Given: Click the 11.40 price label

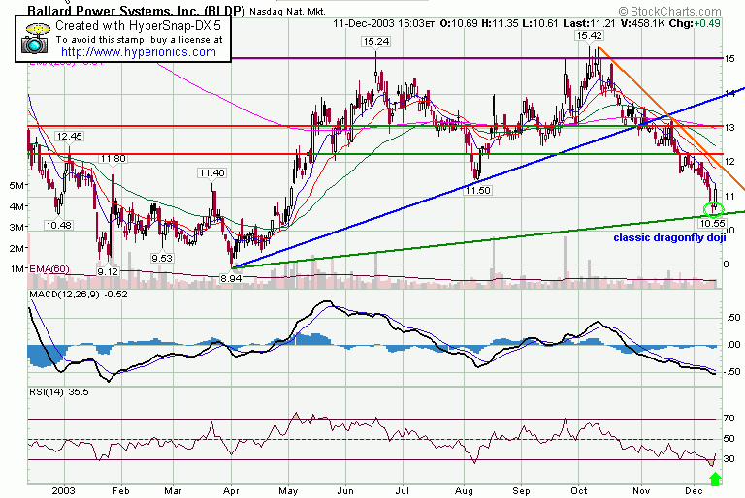Looking at the screenshot, I should point(211,173).
